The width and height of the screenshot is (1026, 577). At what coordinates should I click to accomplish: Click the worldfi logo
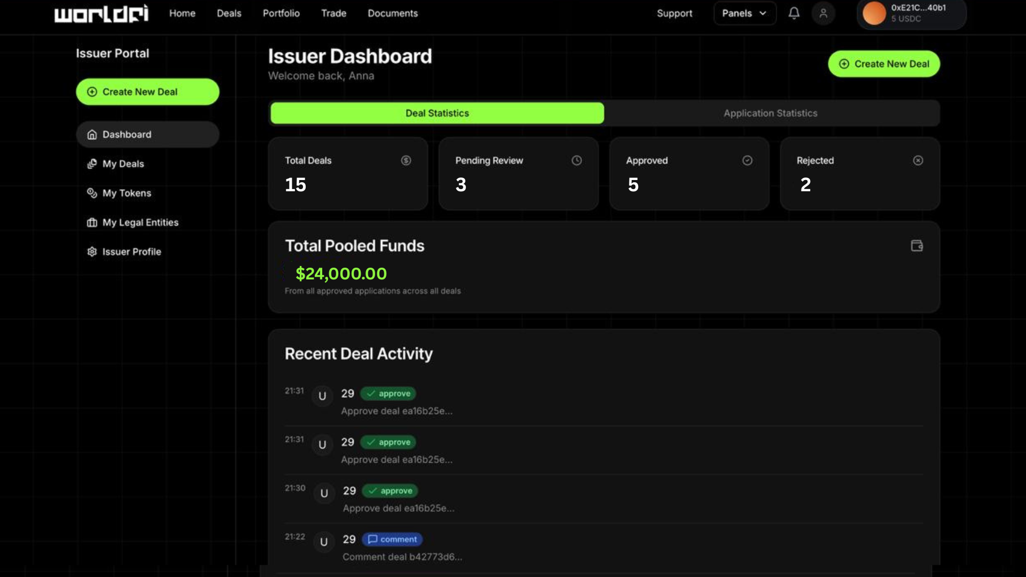coord(102,13)
